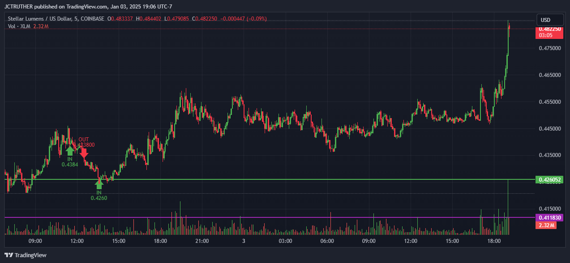Click the 0.415000 price axis label

click(550, 209)
